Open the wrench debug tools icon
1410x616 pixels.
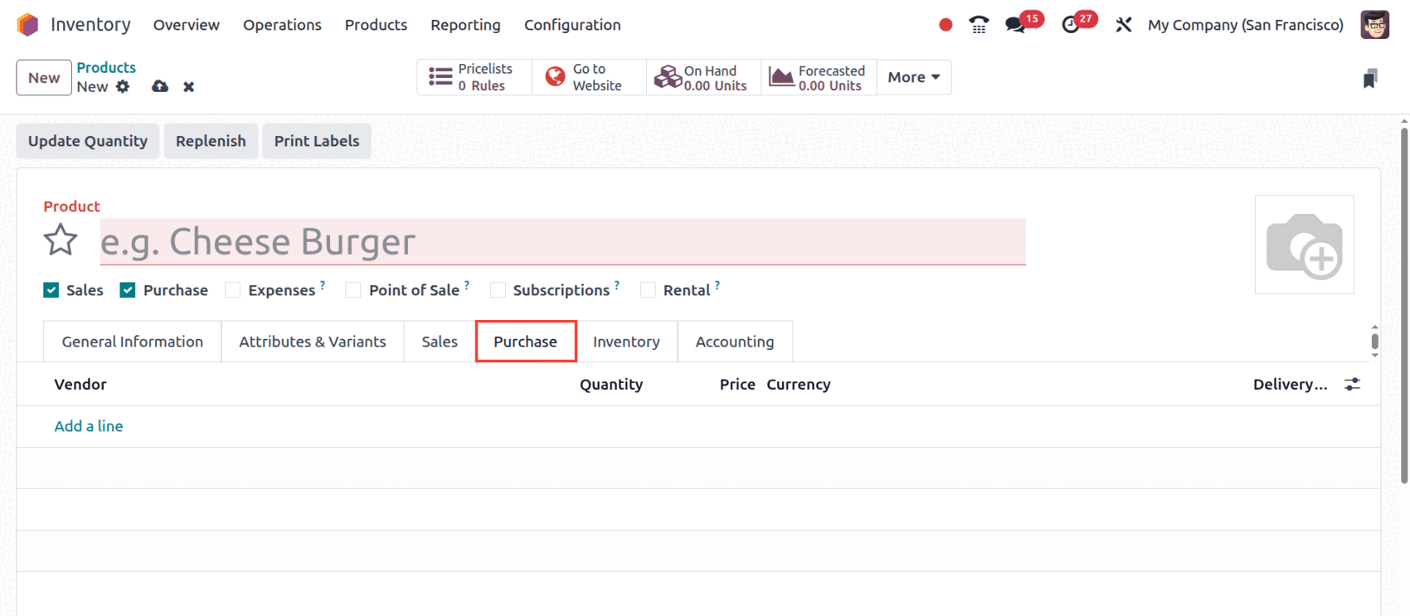1124,25
